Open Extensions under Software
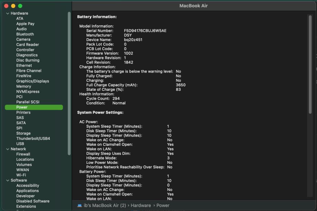 click(26, 207)
